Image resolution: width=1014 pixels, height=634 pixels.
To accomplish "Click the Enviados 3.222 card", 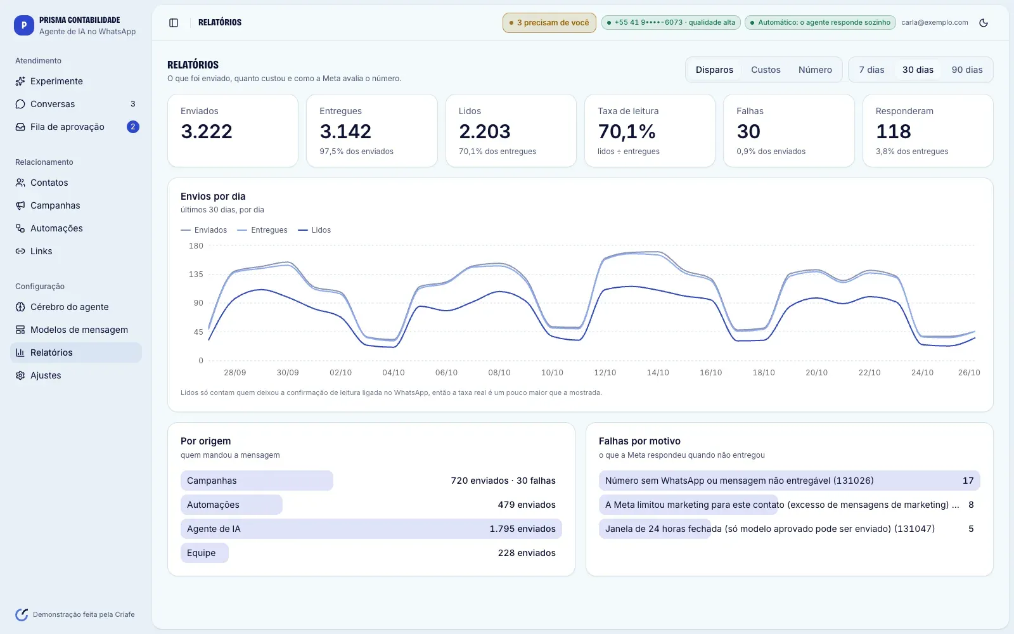I will (x=233, y=131).
